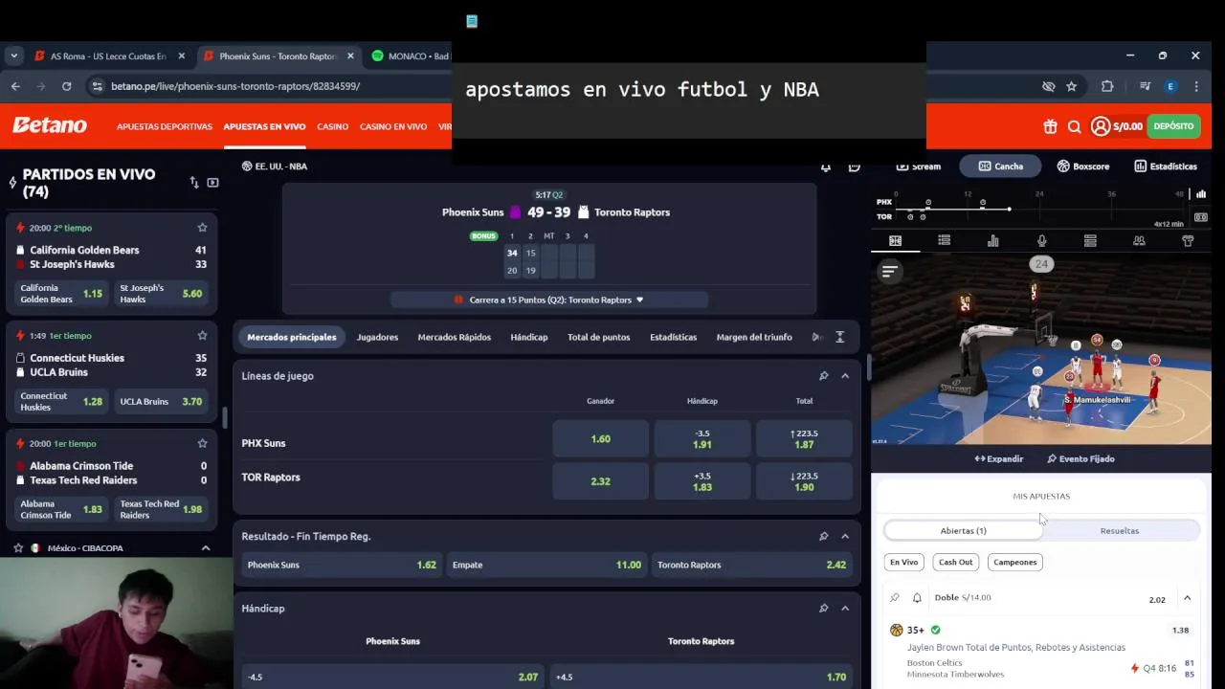Open the head-to-head players icon
This screenshot has height=689, width=1225.
coord(1139,241)
